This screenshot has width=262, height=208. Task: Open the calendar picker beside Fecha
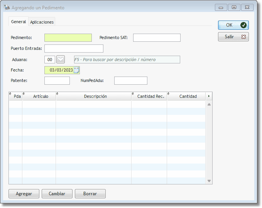pos(76,70)
